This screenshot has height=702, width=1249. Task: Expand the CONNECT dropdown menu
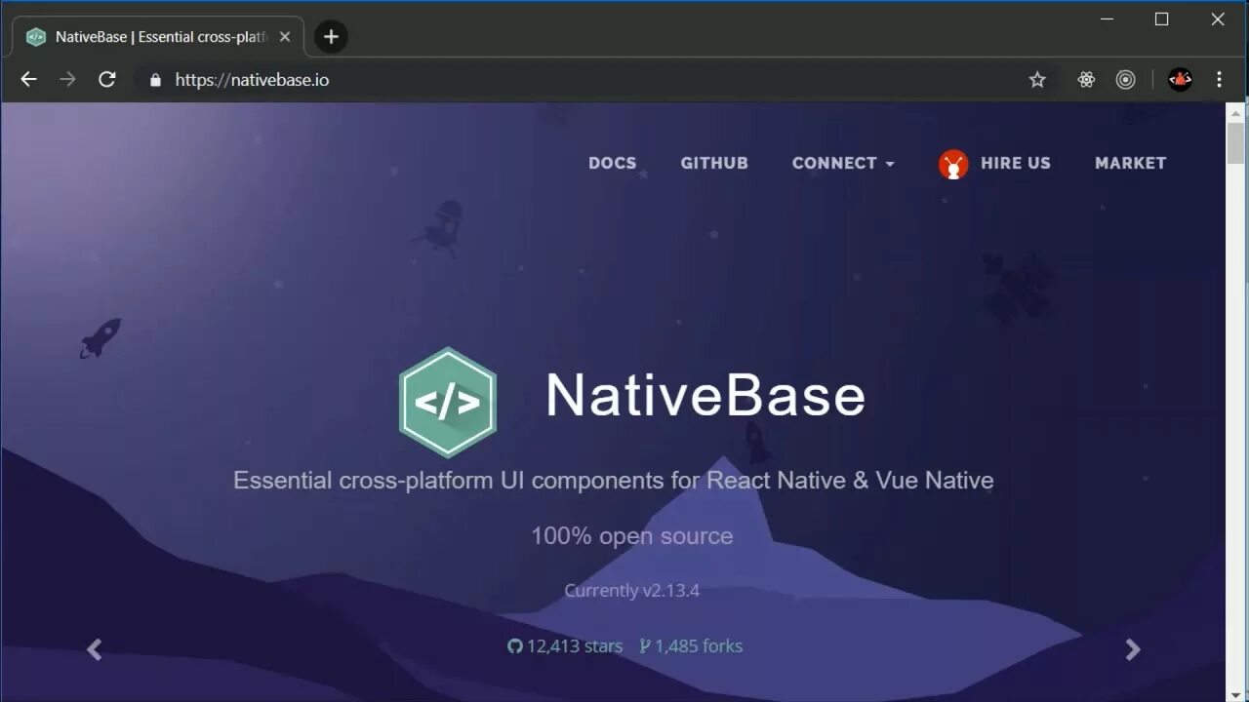tap(843, 163)
